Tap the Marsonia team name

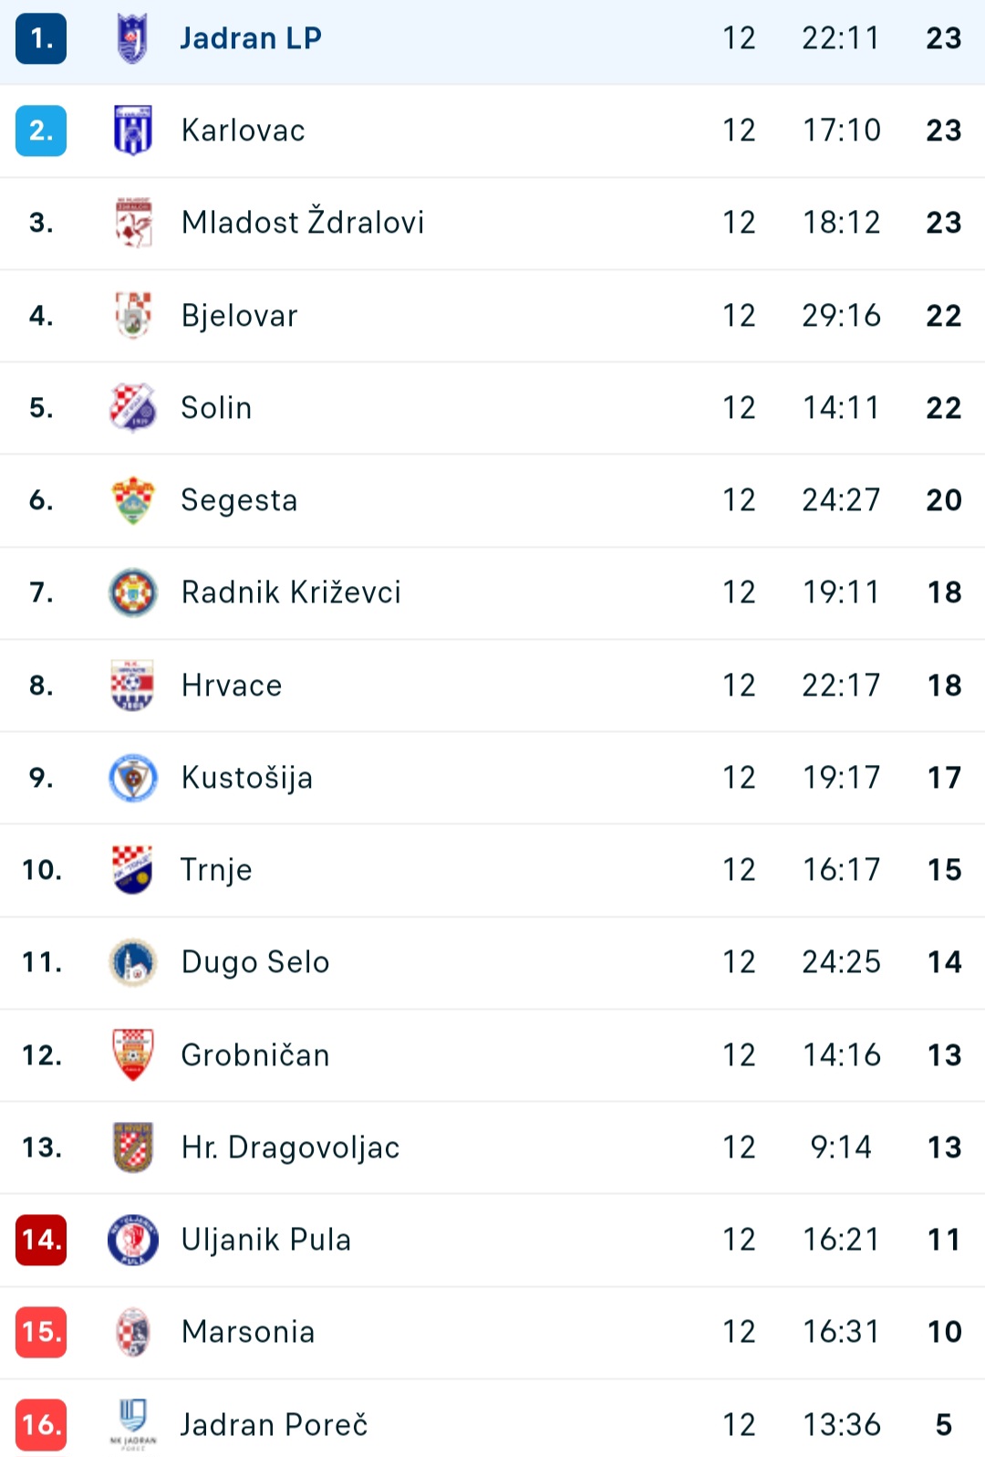pyautogui.click(x=248, y=1332)
